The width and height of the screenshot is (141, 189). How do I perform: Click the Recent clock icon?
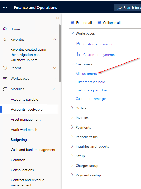tap(5, 68)
